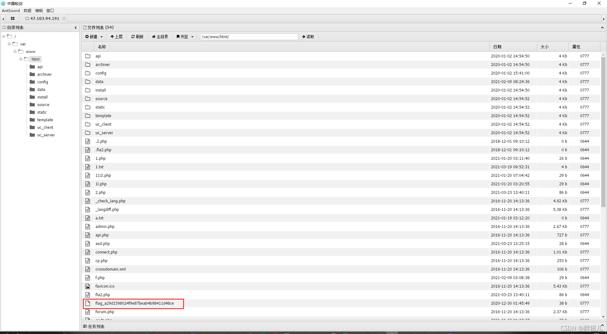The width and height of the screenshot is (607, 334).
Task: Select the 111l.php file name
Action: pyautogui.click(x=103, y=175)
